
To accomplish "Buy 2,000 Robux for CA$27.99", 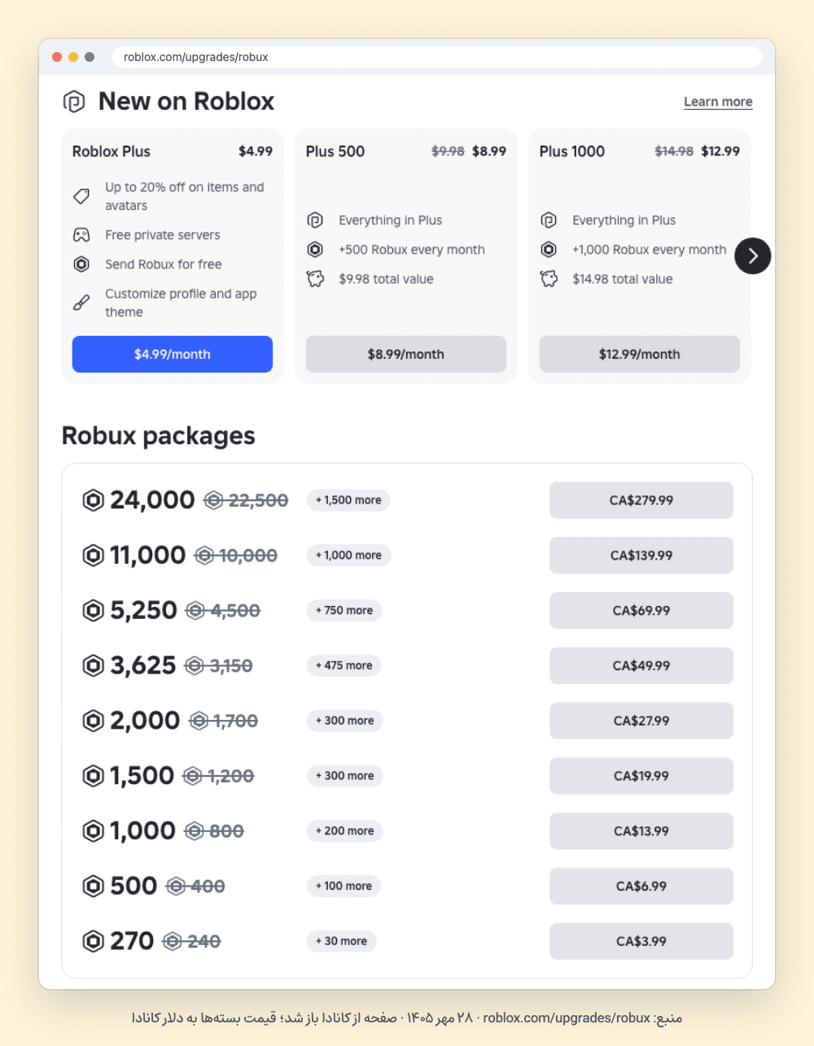I will click(x=641, y=721).
